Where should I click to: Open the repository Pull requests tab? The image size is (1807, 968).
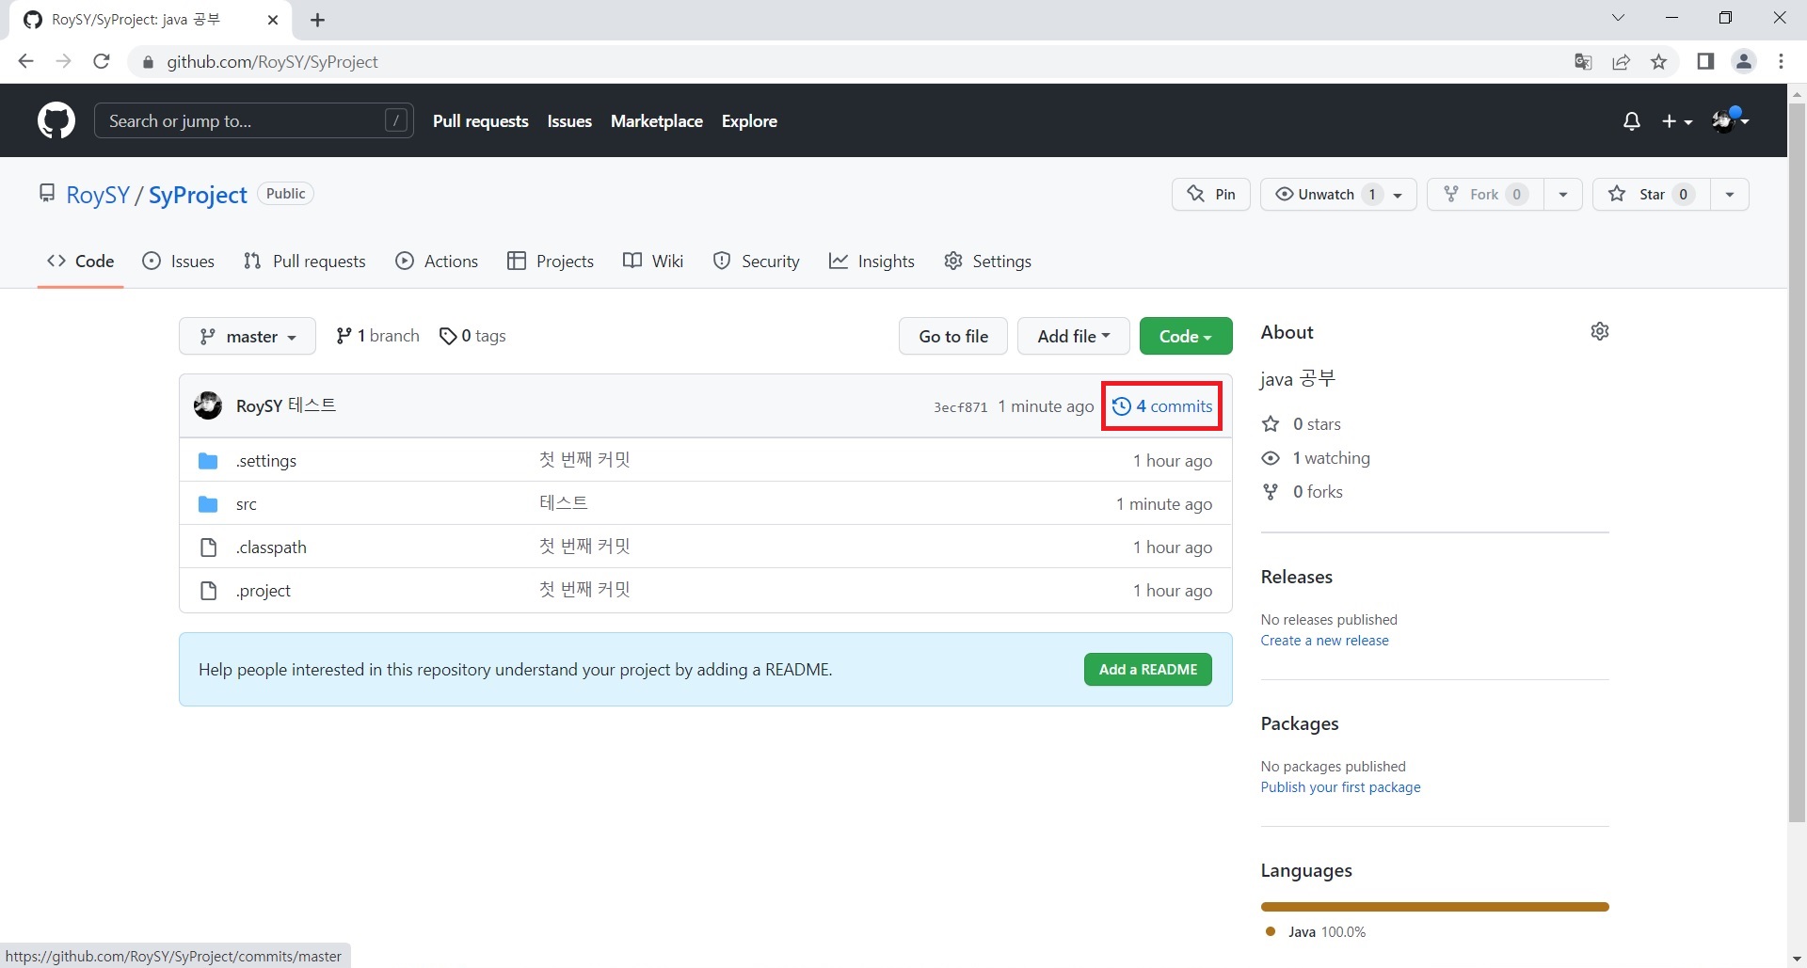pos(304,262)
